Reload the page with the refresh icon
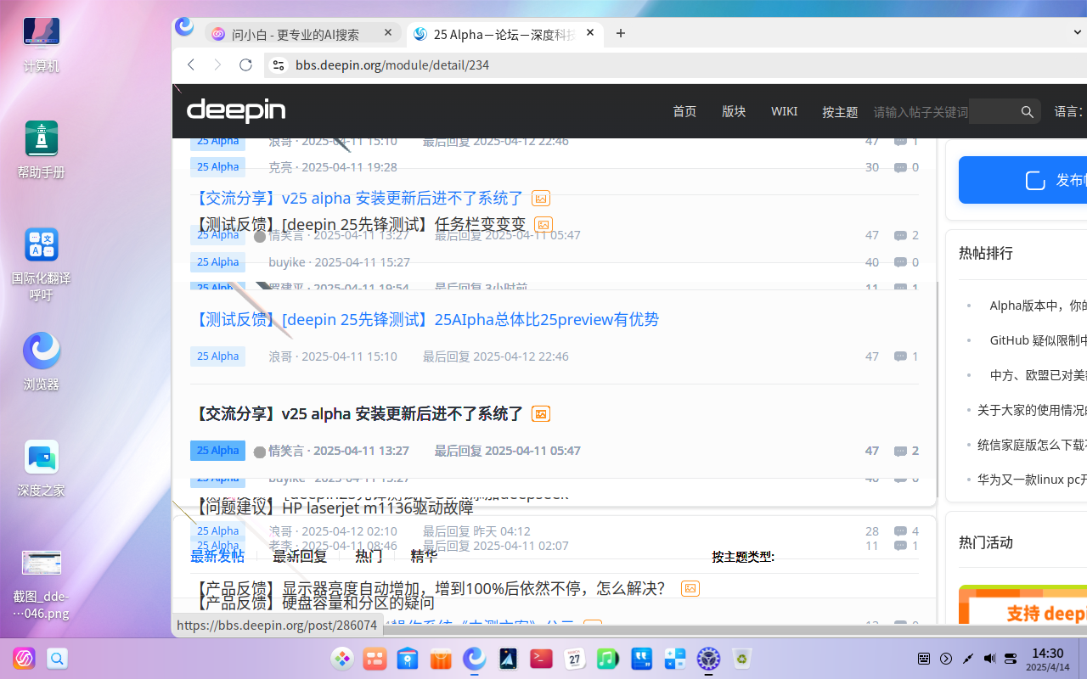Image resolution: width=1087 pixels, height=679 pixels. (245, 65)
